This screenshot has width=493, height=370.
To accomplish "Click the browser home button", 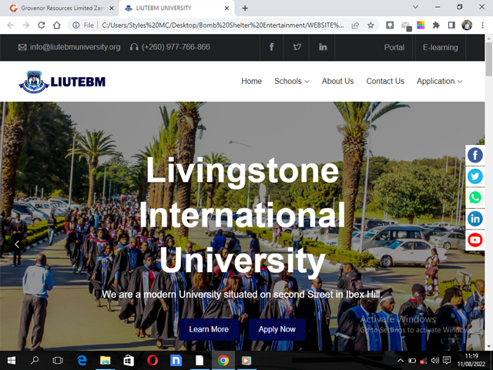I will (x=56, y=25).
